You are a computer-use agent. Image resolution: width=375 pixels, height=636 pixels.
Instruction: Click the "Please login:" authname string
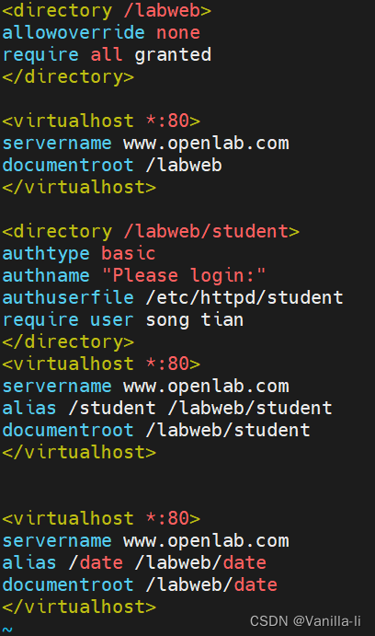point(184,276)
